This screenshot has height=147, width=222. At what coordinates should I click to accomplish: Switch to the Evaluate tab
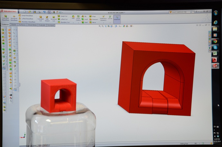point(42,25)
